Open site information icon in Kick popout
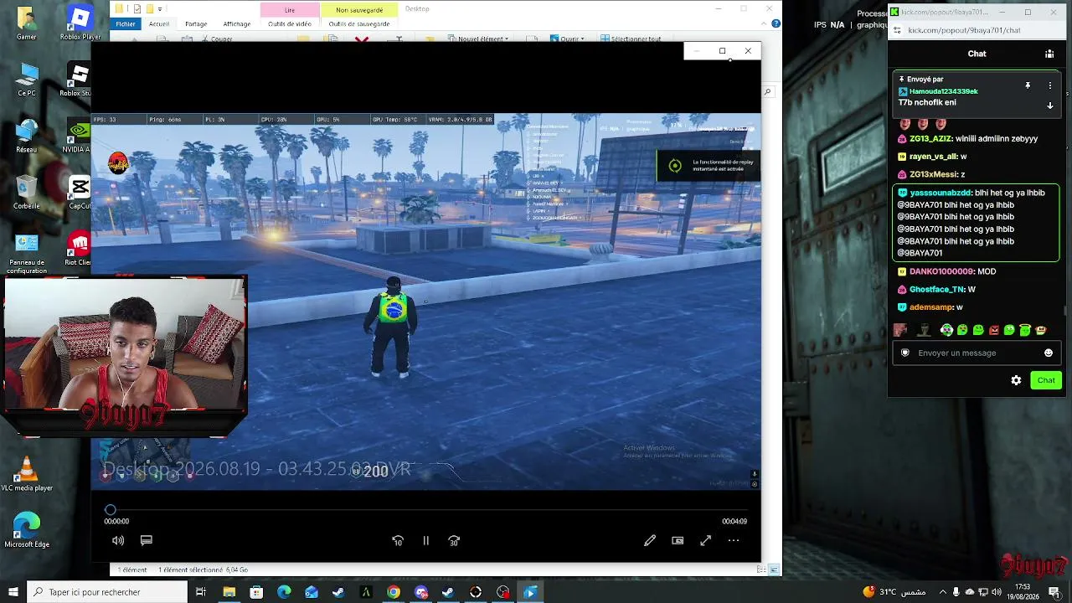 coord(896,30)
